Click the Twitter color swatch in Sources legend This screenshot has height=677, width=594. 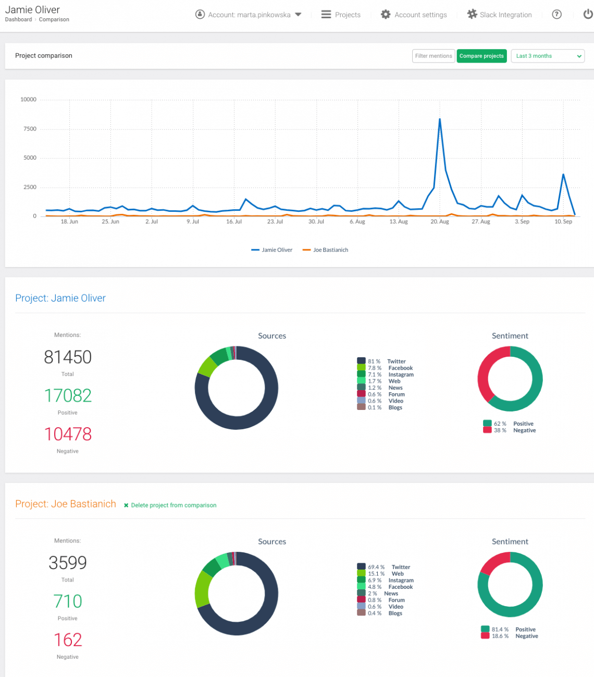click(x=361, y=360)
